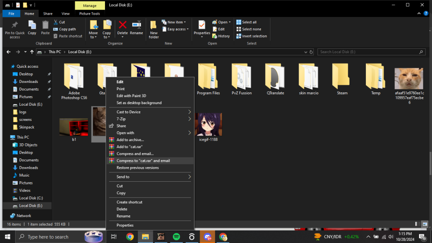Go up one folder level arrow

pos(32,52)
